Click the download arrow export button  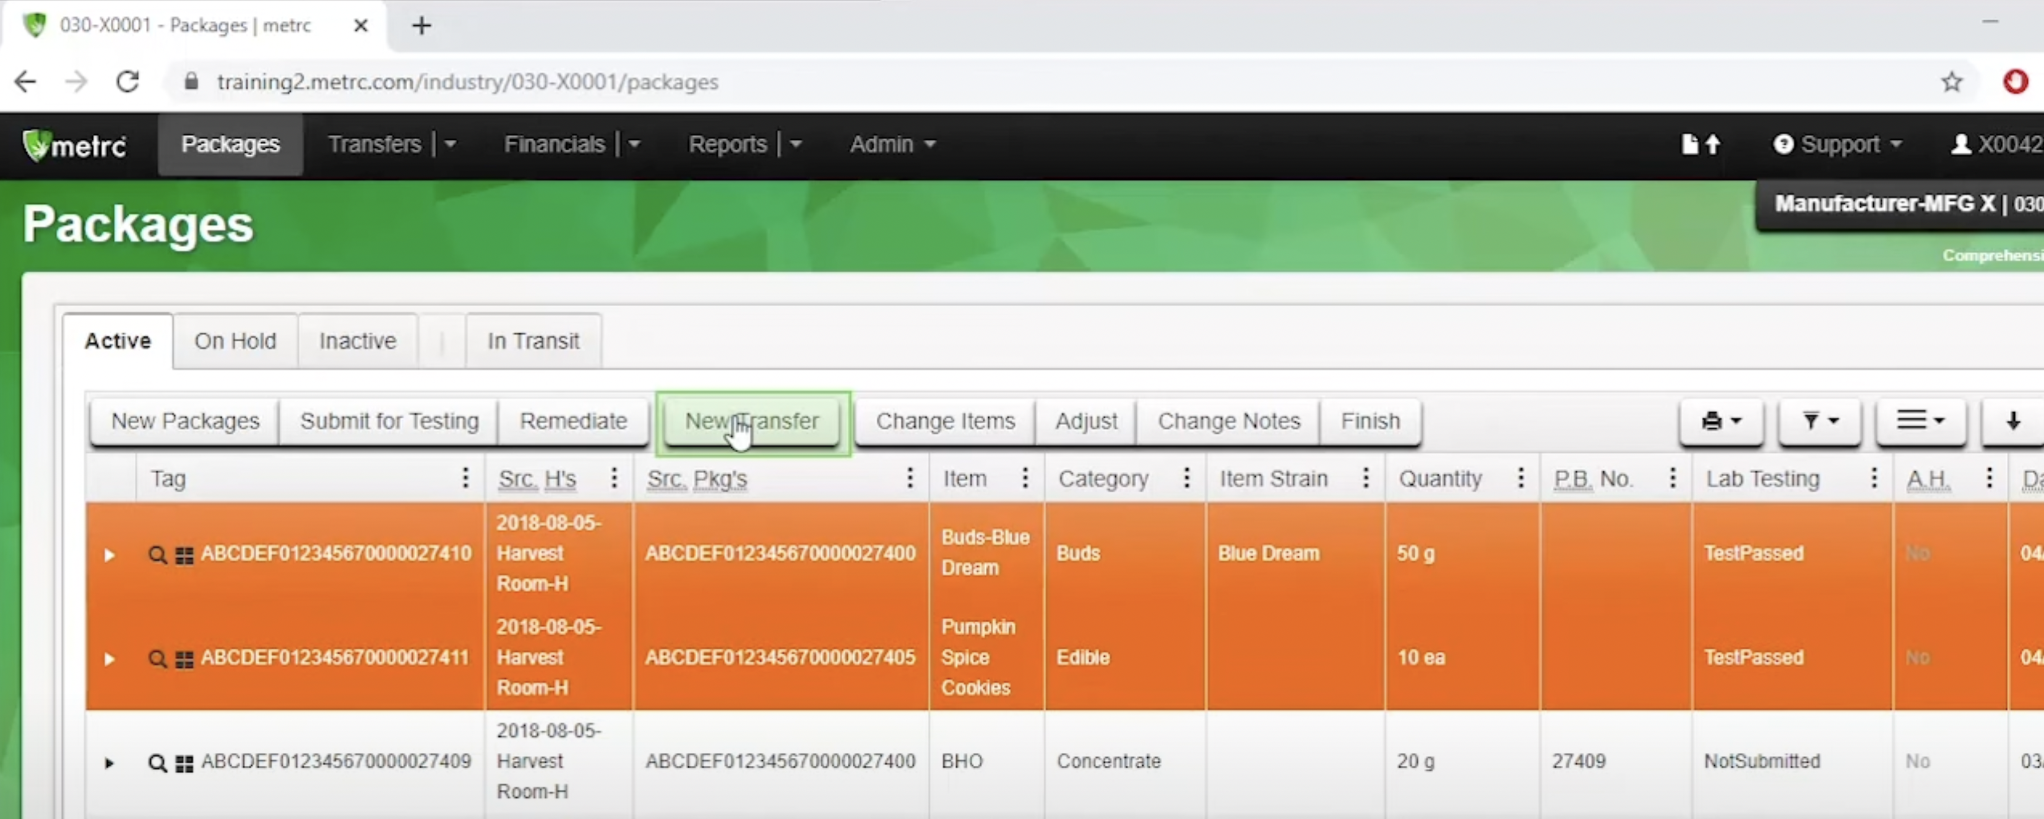tap(2012, 421)
